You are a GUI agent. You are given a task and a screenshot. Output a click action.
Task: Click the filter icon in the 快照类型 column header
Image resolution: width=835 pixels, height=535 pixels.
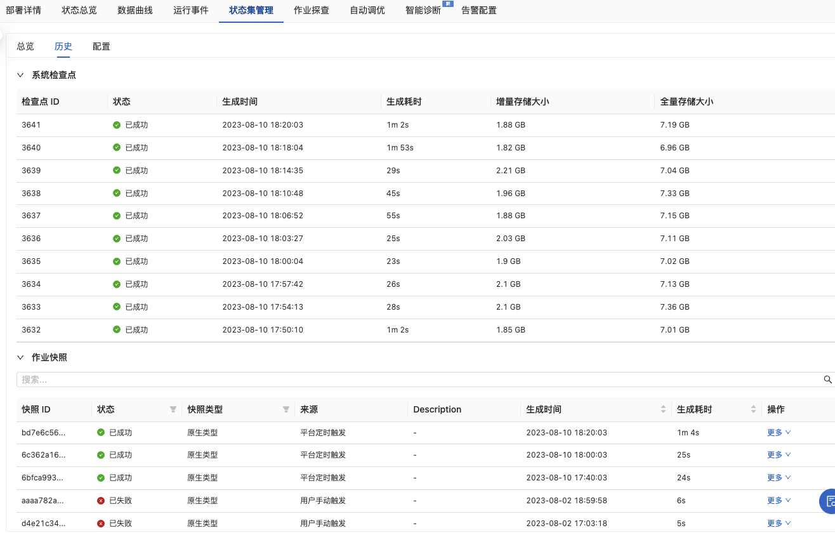[x=286, y=409]
